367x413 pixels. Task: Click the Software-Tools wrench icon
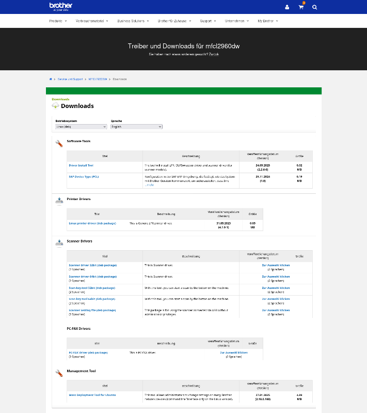[x=59, y=144]
